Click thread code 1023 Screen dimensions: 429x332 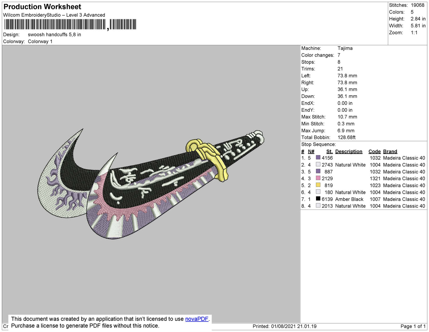[x=375, y=185]
